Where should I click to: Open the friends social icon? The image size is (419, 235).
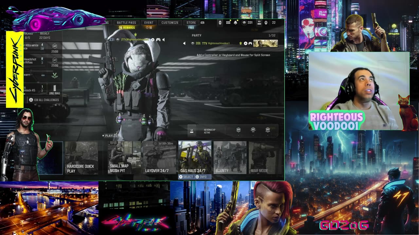point(266,23)
